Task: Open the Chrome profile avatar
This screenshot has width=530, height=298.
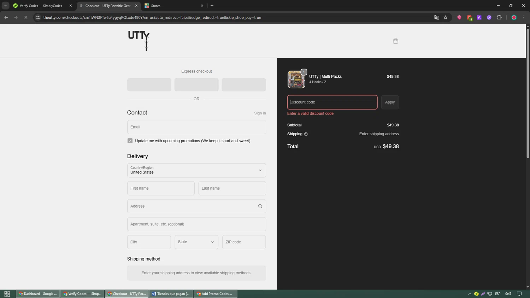Action: [514, 17]
